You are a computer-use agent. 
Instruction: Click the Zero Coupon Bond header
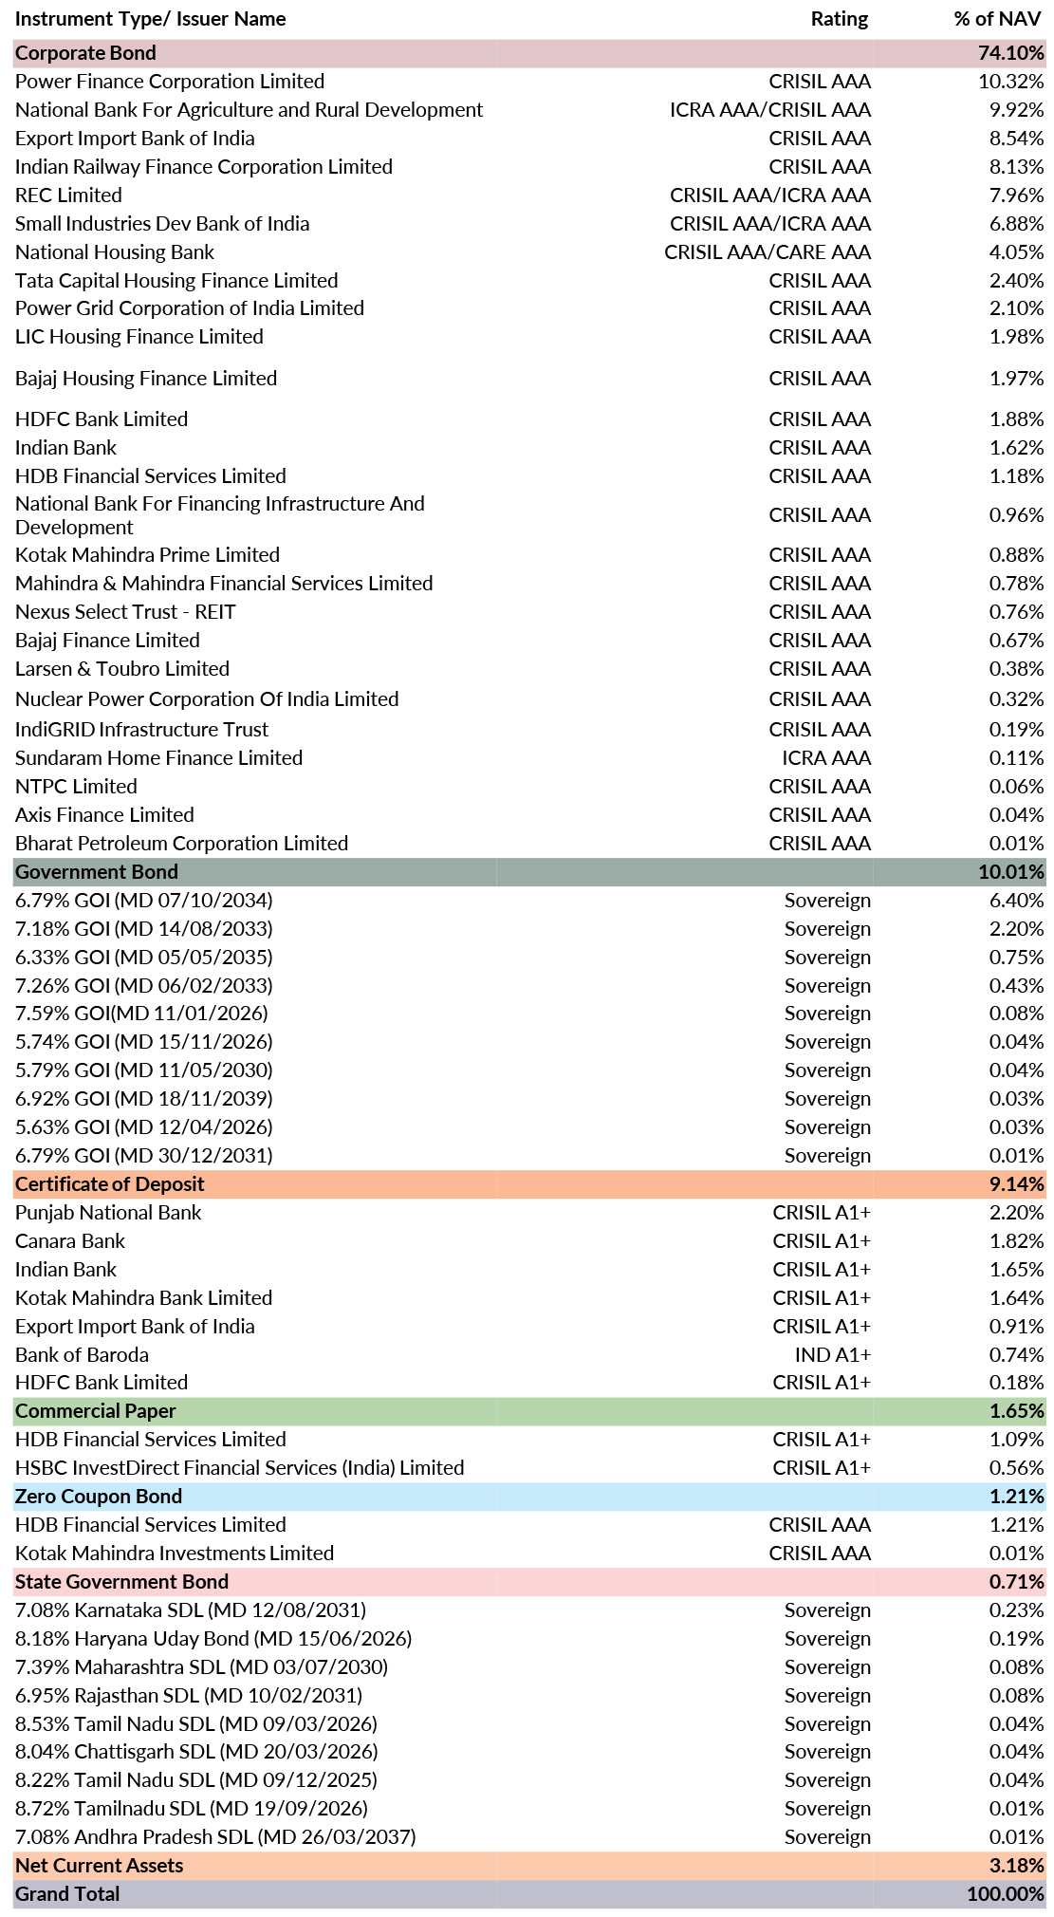[x=529, y=1496]
